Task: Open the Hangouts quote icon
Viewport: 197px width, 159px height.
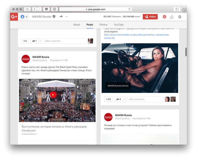Action: (180, 17)
